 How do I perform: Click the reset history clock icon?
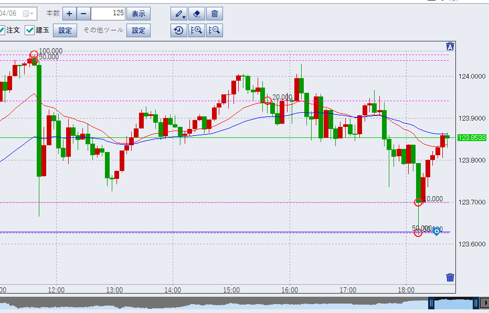tap(179, 30)
